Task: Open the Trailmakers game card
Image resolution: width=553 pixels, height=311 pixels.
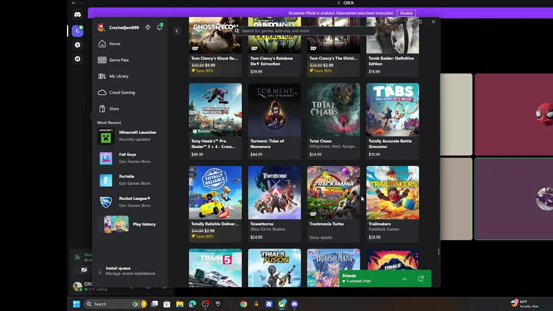Action: coord(393,203)
